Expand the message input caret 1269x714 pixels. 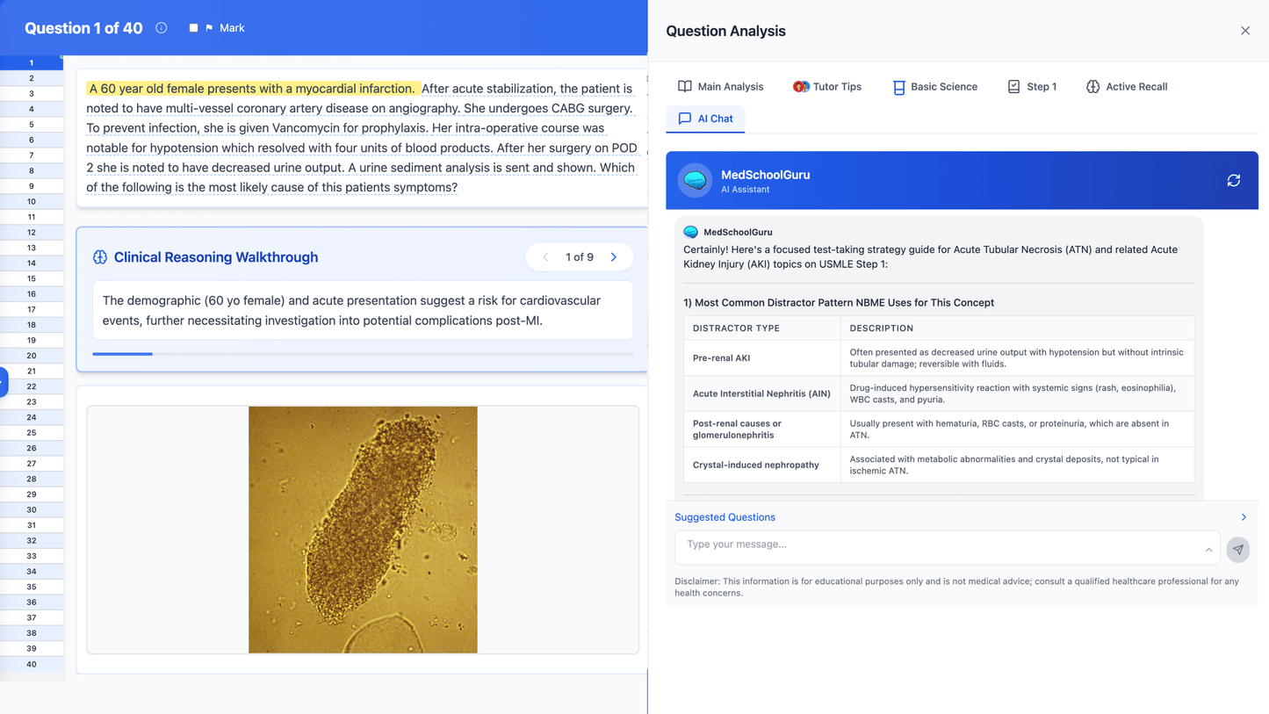1208,550
